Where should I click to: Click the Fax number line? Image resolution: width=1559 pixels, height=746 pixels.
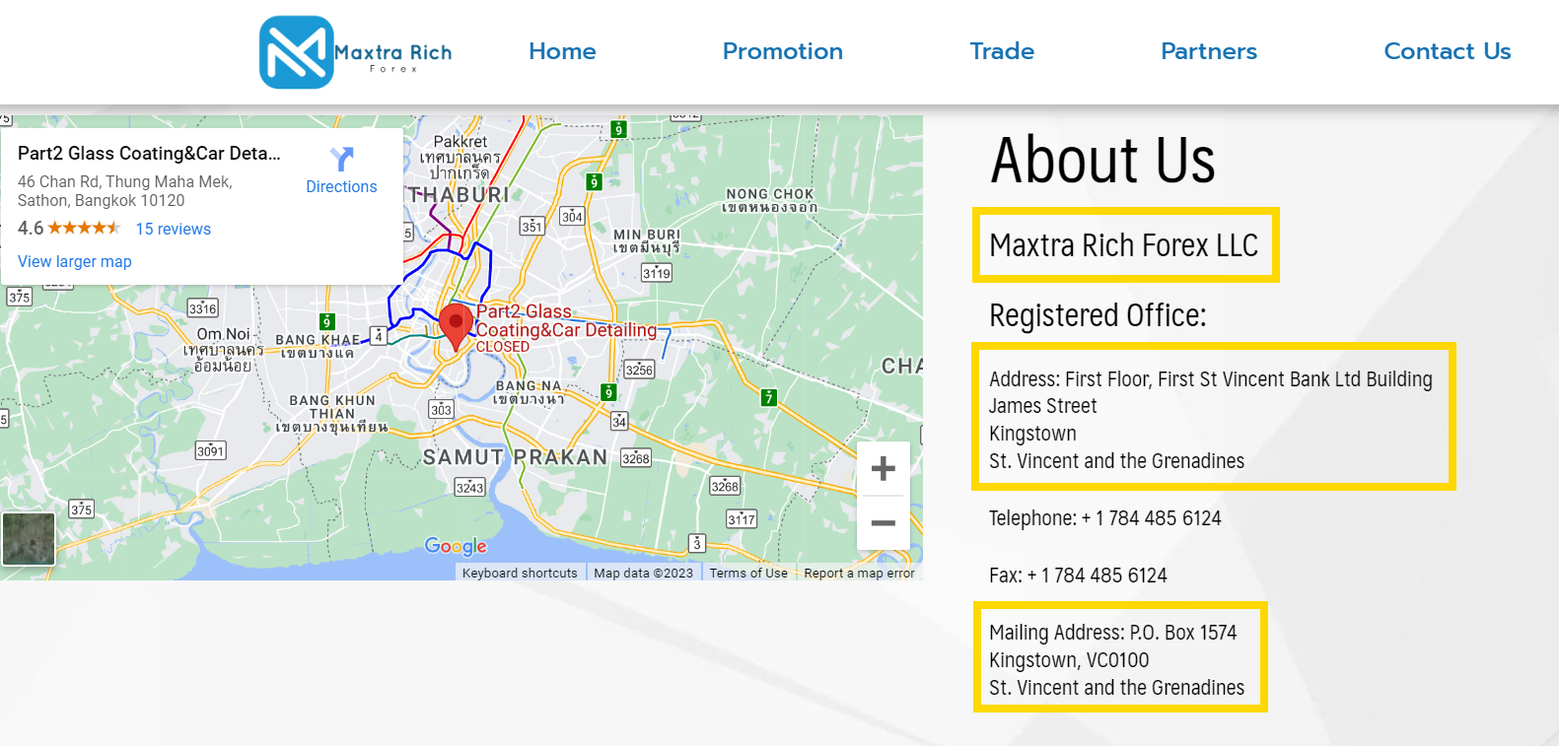(x=1078, y=576)
